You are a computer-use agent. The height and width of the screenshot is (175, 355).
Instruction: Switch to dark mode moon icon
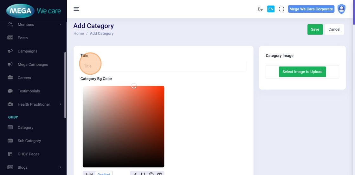pos(260,9)
